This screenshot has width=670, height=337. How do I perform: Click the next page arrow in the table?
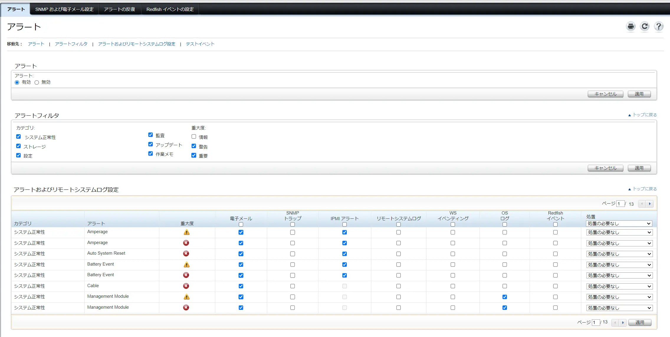(x=650, y=204)
